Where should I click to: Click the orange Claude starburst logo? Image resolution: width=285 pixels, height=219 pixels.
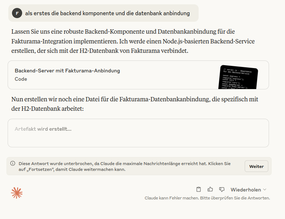click(17, 193)
